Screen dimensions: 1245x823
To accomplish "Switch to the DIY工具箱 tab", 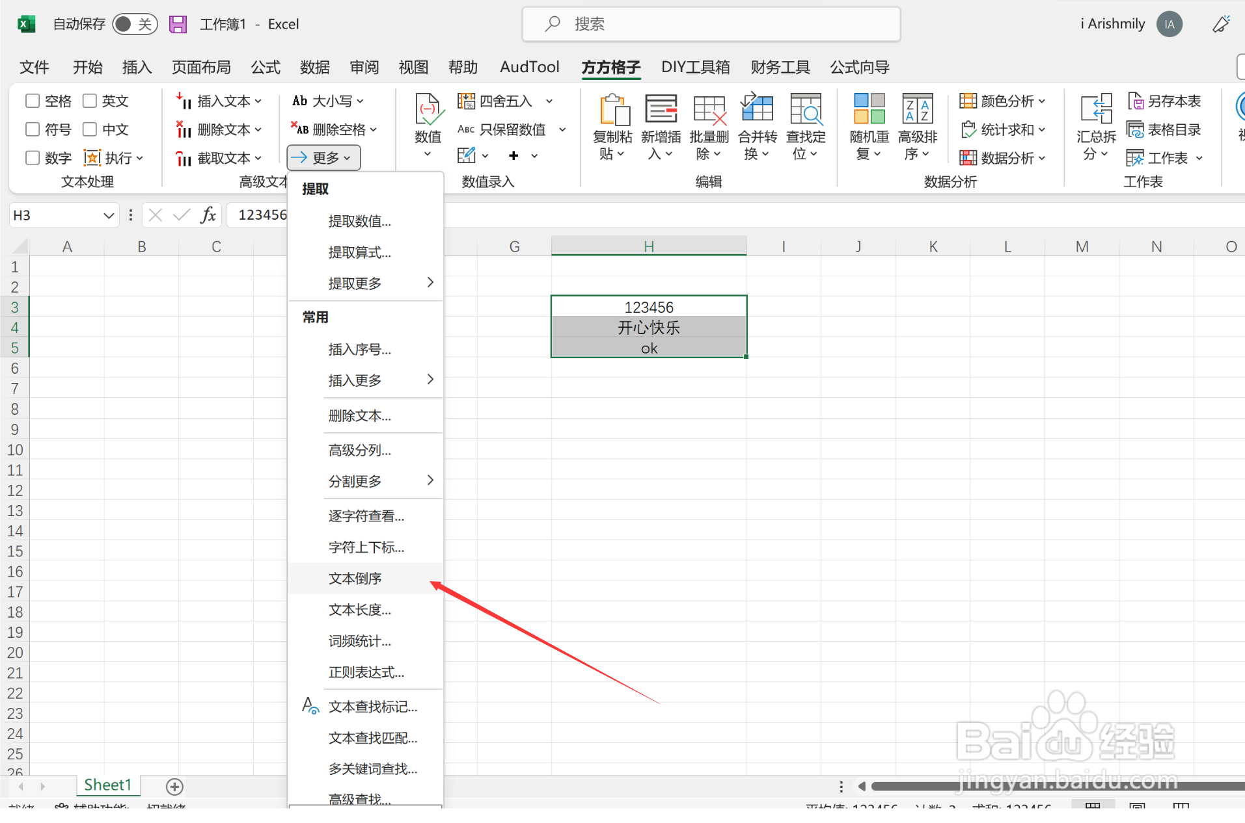I will coord(695,67).
